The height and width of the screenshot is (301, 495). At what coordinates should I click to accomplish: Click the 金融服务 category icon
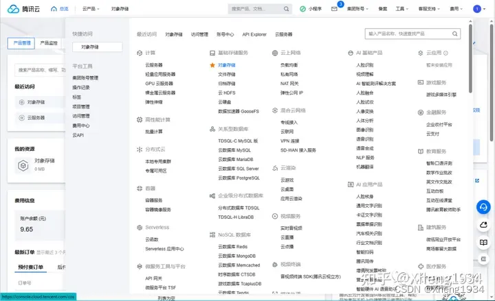(421, 112)
